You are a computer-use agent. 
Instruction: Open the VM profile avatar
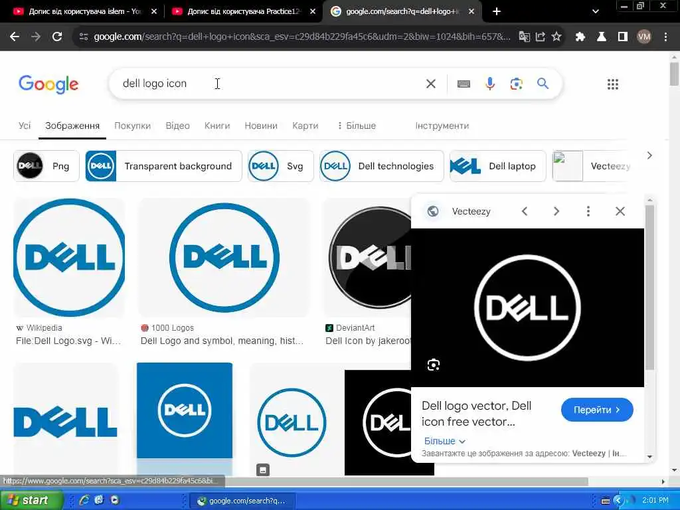[x=644, y=37]
